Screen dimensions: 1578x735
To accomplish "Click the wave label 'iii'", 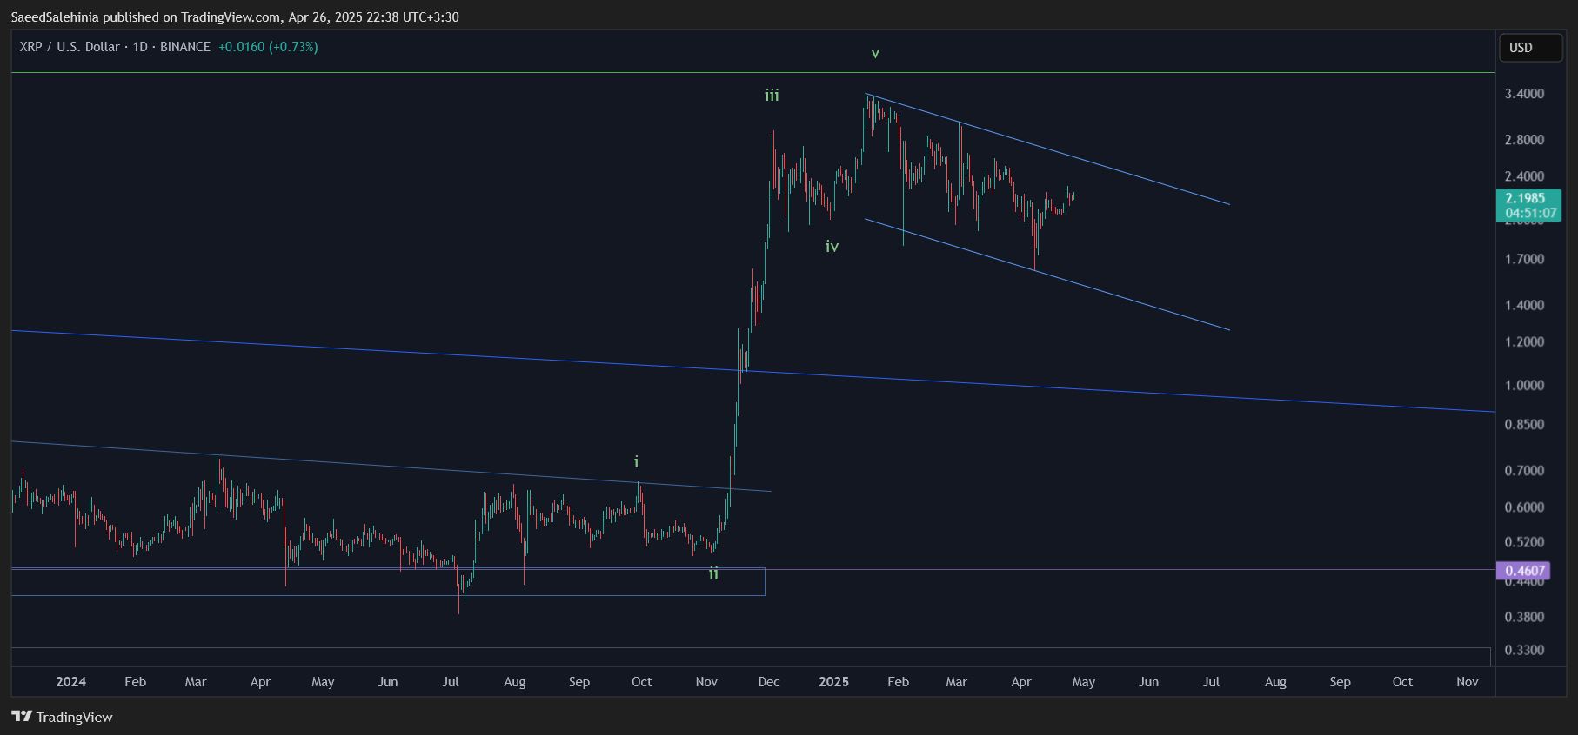I will pos(772,95).
